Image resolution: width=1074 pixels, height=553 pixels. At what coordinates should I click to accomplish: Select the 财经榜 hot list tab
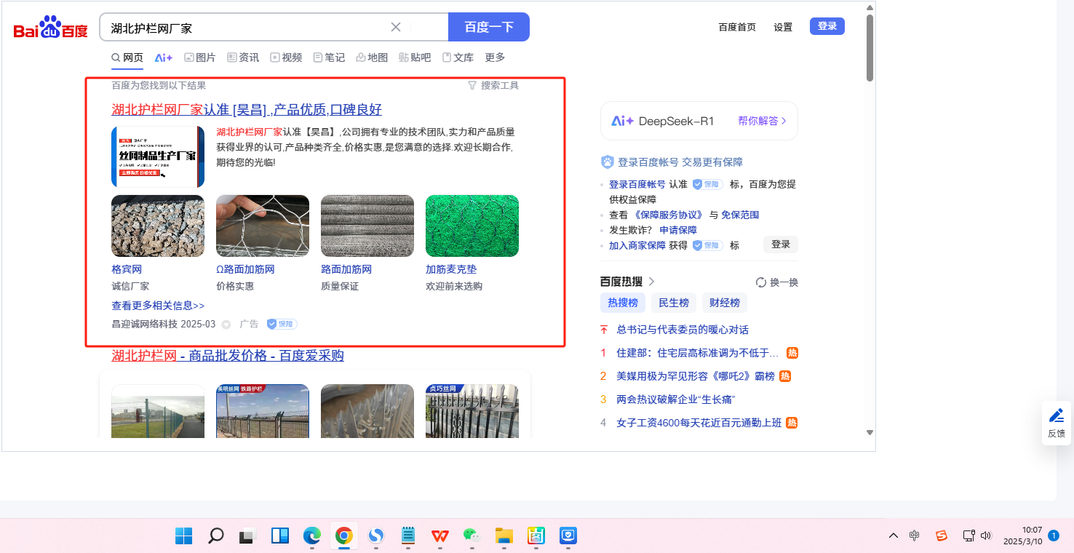(x=724, y=303)
